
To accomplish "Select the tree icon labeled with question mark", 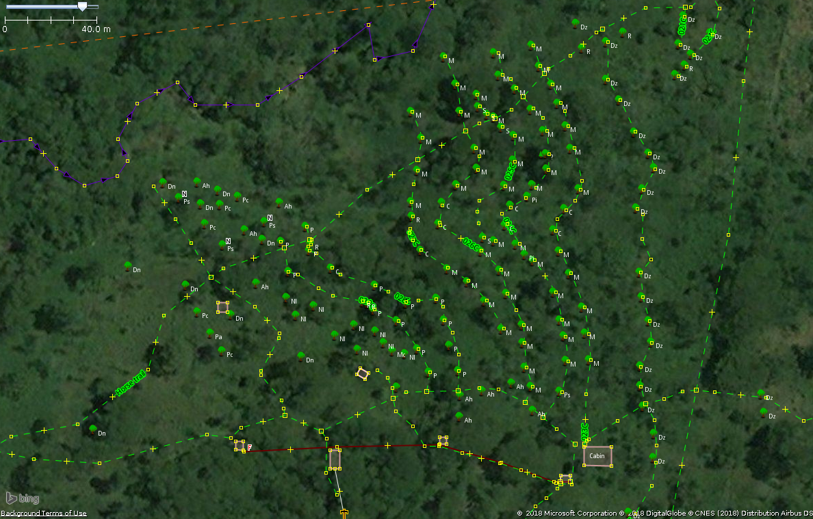I will click(544, 153).
